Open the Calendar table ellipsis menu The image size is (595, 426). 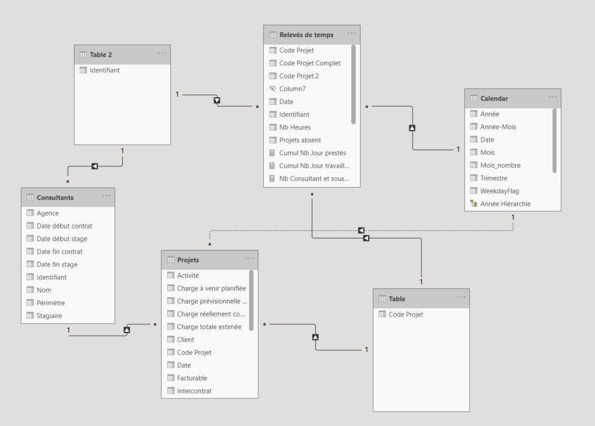coord(552,97)
